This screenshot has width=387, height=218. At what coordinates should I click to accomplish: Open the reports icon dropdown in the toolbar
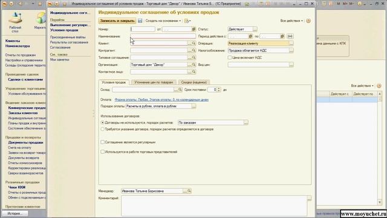tap(187, 21)
